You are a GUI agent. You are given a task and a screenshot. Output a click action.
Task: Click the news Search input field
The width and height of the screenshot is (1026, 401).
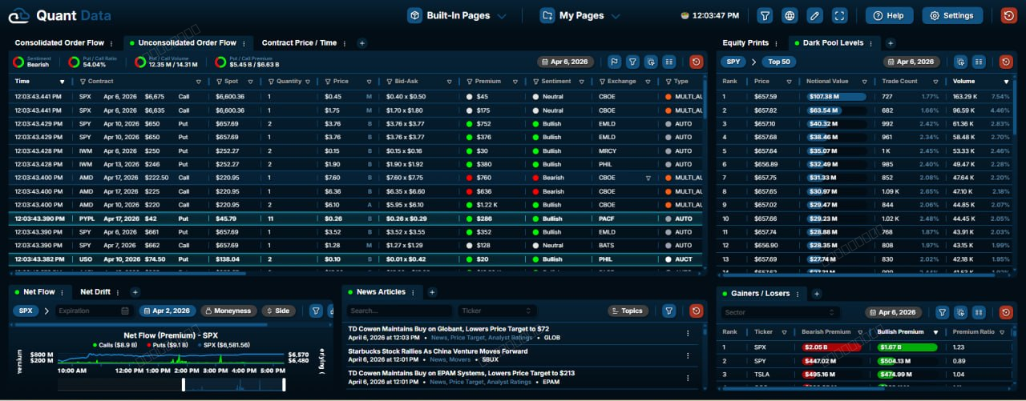400,311
